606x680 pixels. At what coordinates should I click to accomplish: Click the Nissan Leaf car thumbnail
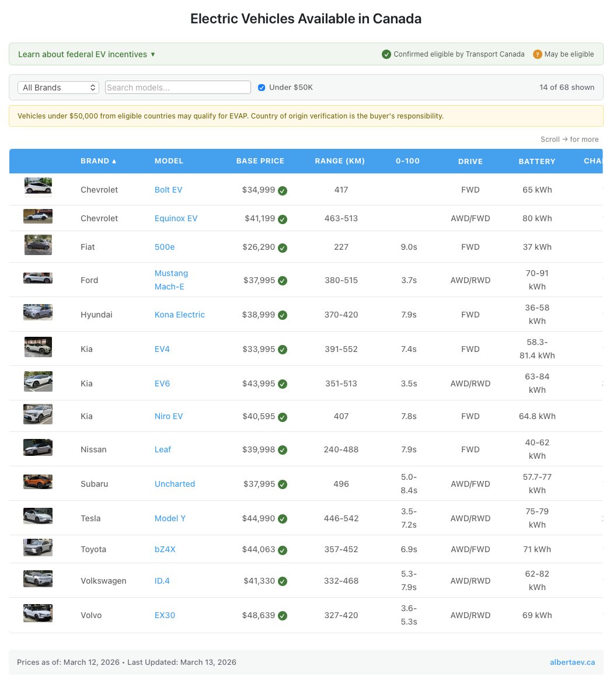[x=38, y=448]
